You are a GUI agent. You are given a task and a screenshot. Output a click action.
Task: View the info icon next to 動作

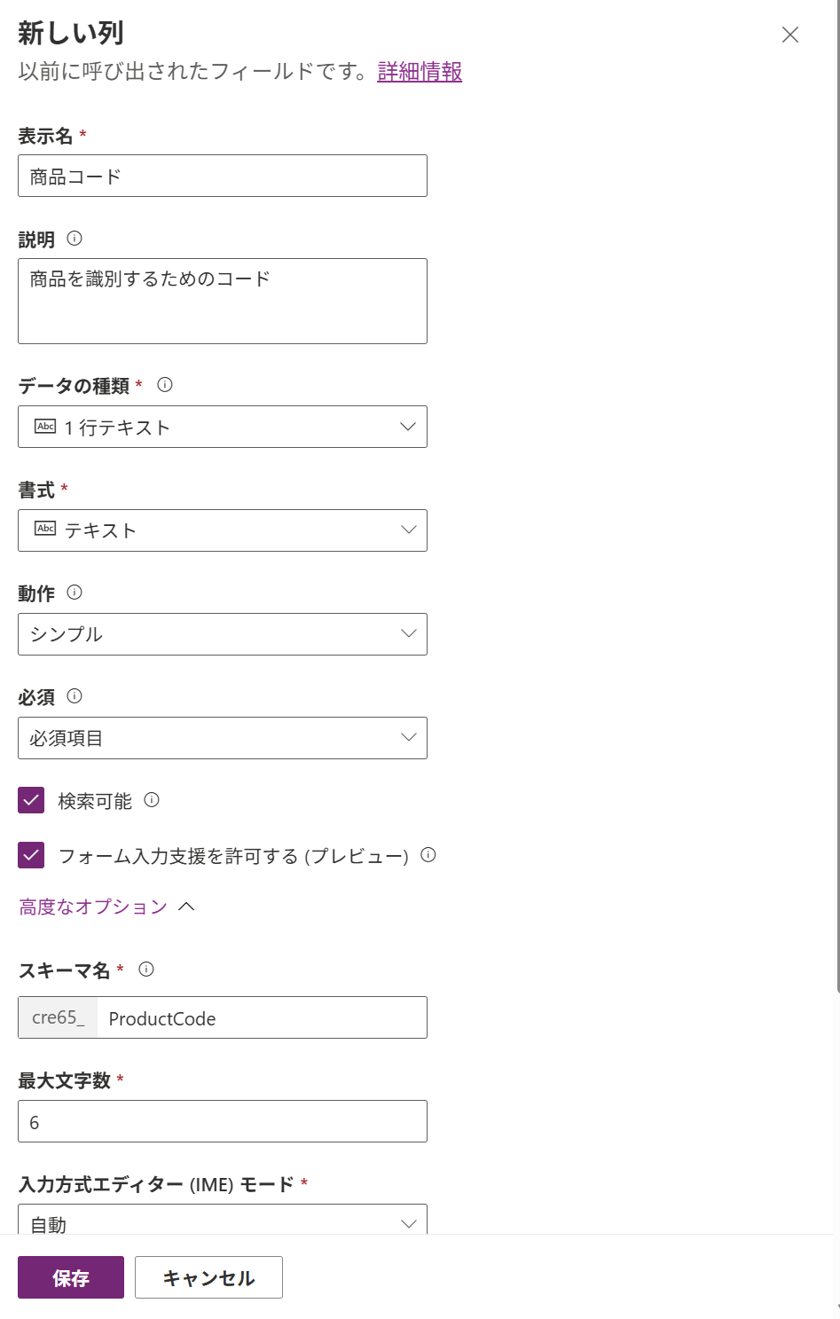(x=74, y=593)
